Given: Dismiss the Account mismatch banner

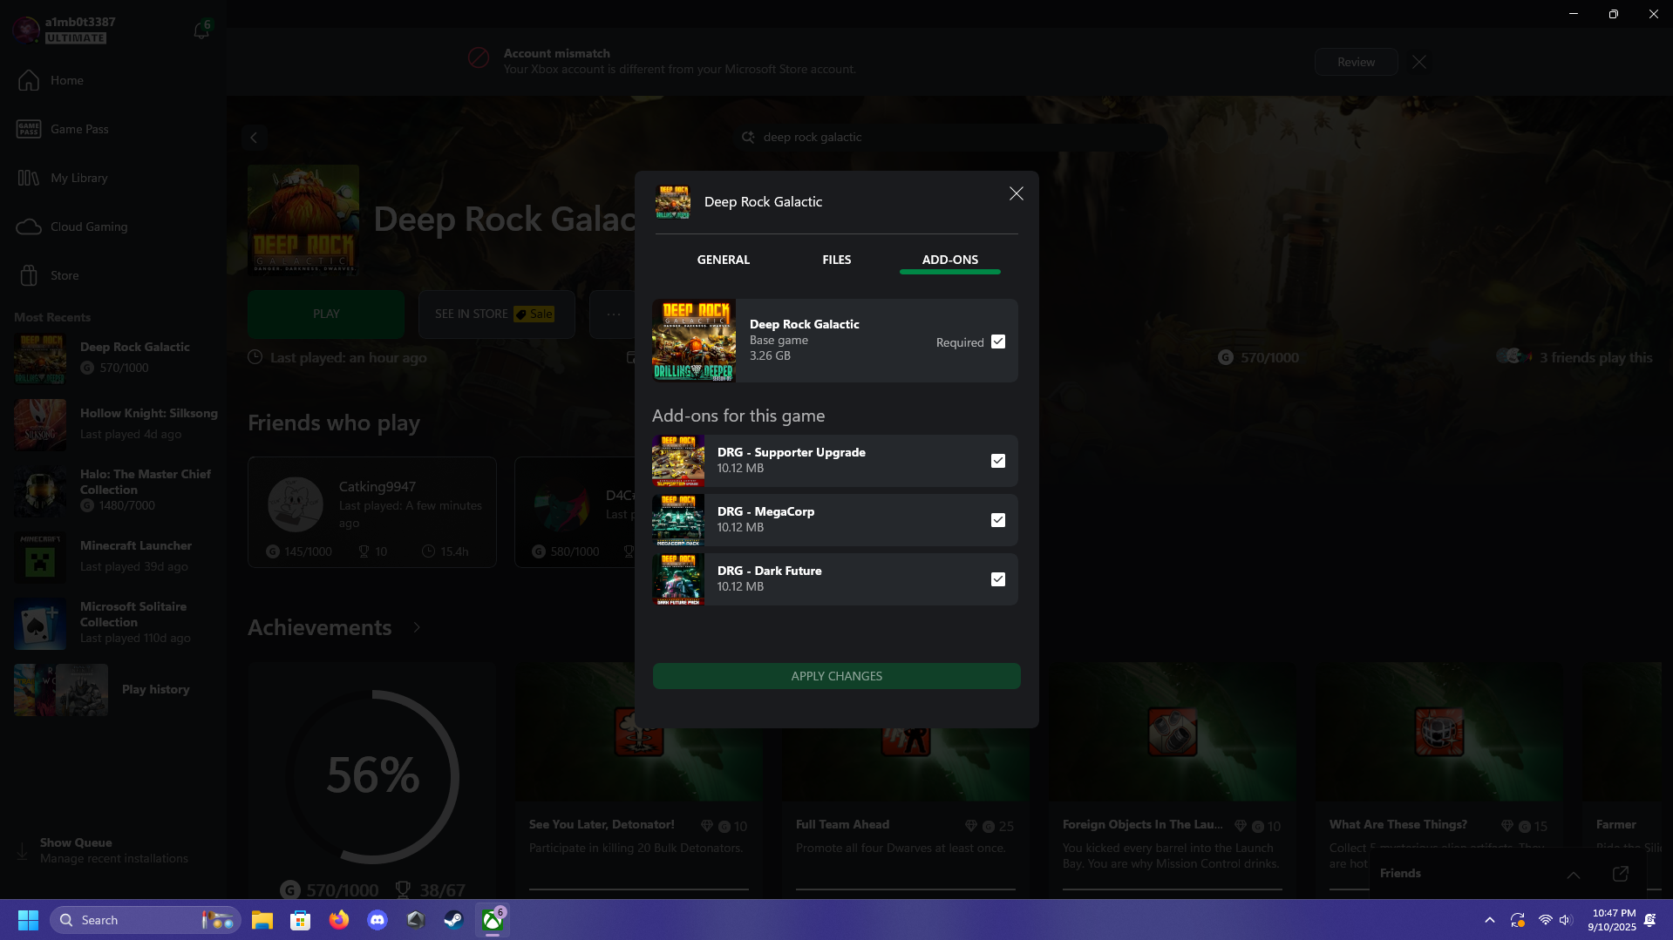Looking at the screenshot, I should point(1419,62).
